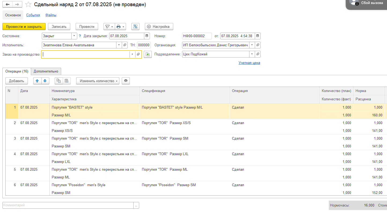Click the Номер input field

click(197, 36)
